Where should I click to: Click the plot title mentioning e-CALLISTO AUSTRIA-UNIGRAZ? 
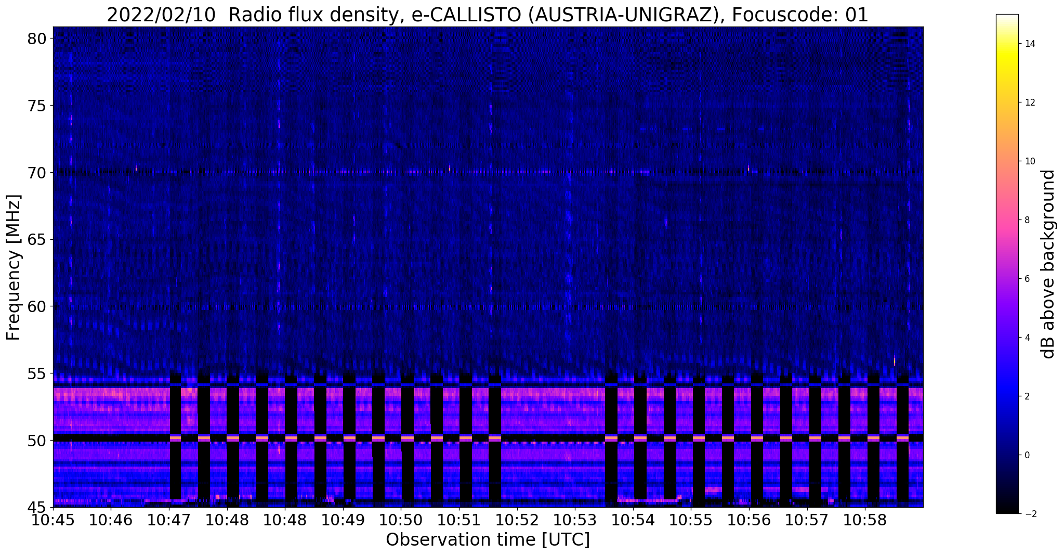point(488,15)
